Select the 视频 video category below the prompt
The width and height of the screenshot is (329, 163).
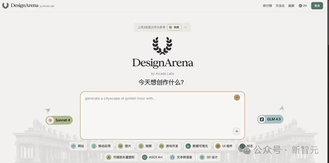pos(146,146)
